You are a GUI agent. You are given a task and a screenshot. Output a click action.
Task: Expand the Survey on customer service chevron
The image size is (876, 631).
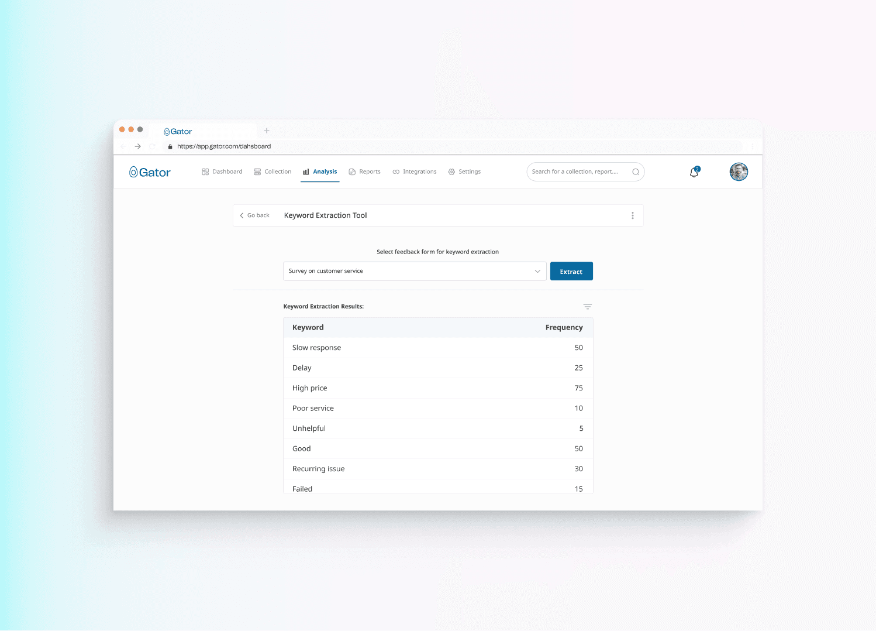[x=537, y=271]
